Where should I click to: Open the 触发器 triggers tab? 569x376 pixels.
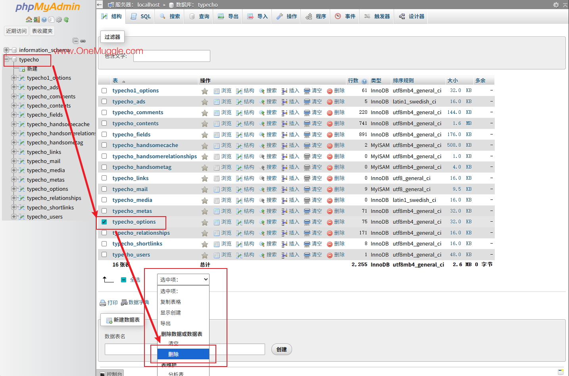pyautogui.click(x=377, y=16)
